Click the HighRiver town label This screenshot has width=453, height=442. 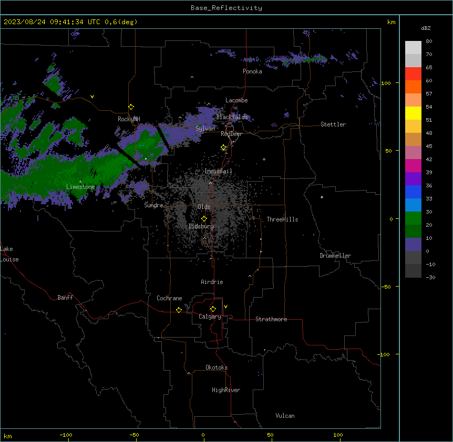click(x=226, y=390)
